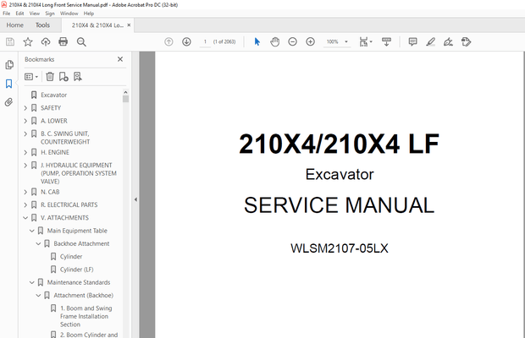Click the scrolling mode toolbar icon
This screenshot has width=525, height=338.
[386, 41]
